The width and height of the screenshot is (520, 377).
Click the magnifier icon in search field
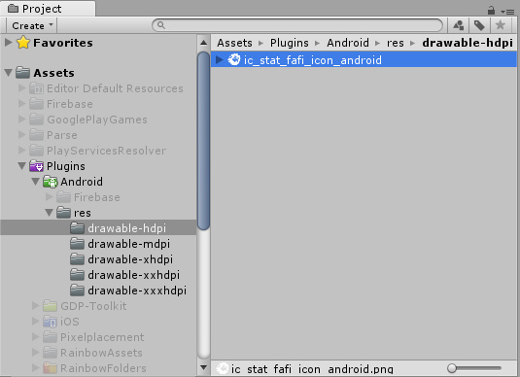(161, 25)
